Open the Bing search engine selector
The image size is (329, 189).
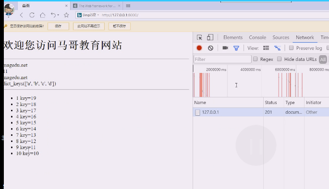[88, 15]
